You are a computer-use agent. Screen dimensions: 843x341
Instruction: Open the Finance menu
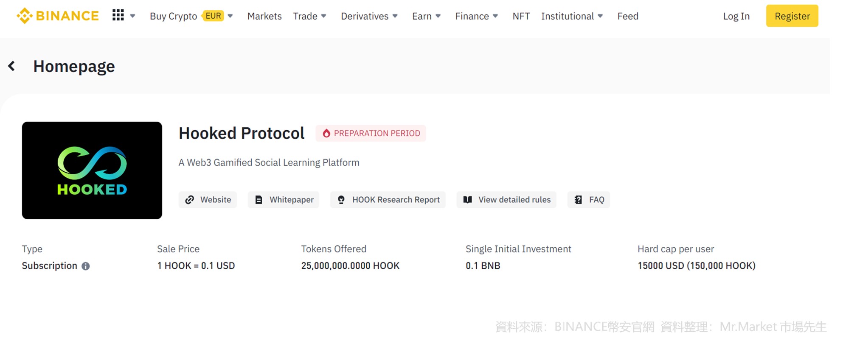click(x=472, y=16)
